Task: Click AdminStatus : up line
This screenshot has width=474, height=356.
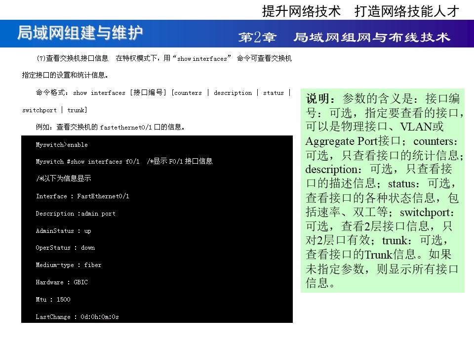Action: pos(64,231)
